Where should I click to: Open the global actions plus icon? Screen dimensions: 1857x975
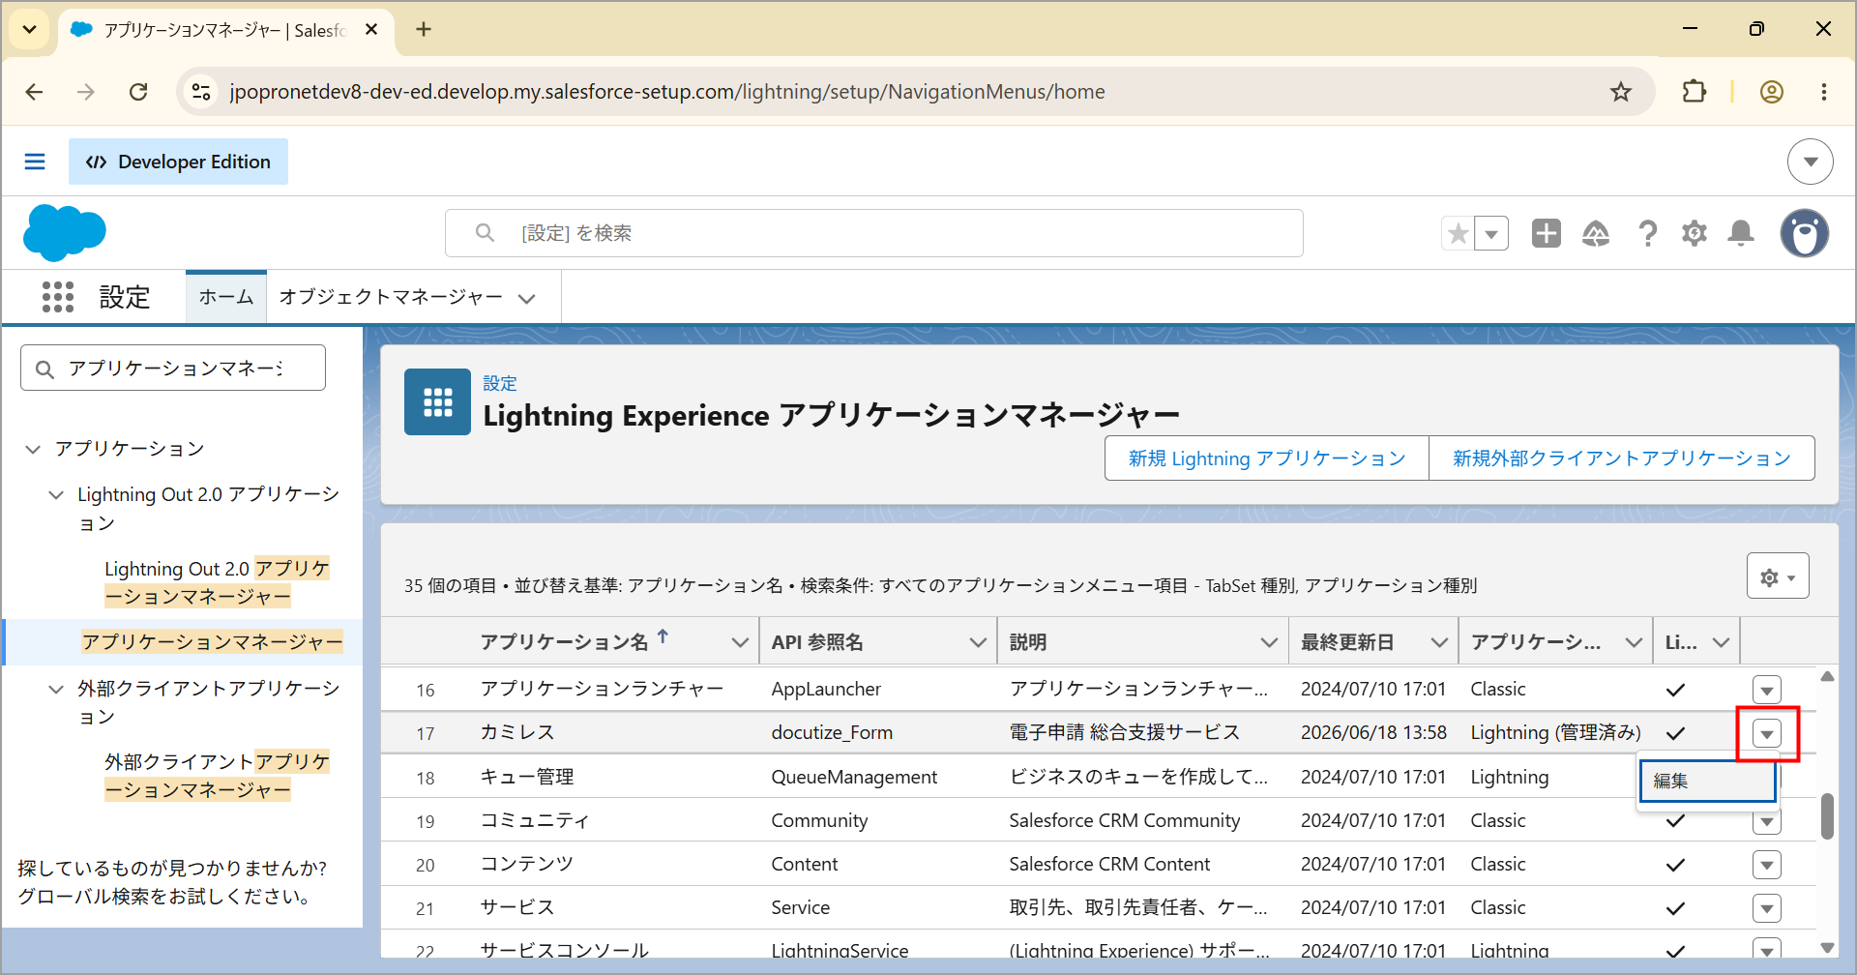point(1547,233)
